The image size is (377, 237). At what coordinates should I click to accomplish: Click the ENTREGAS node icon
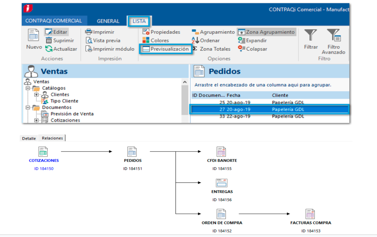(222, 183)
